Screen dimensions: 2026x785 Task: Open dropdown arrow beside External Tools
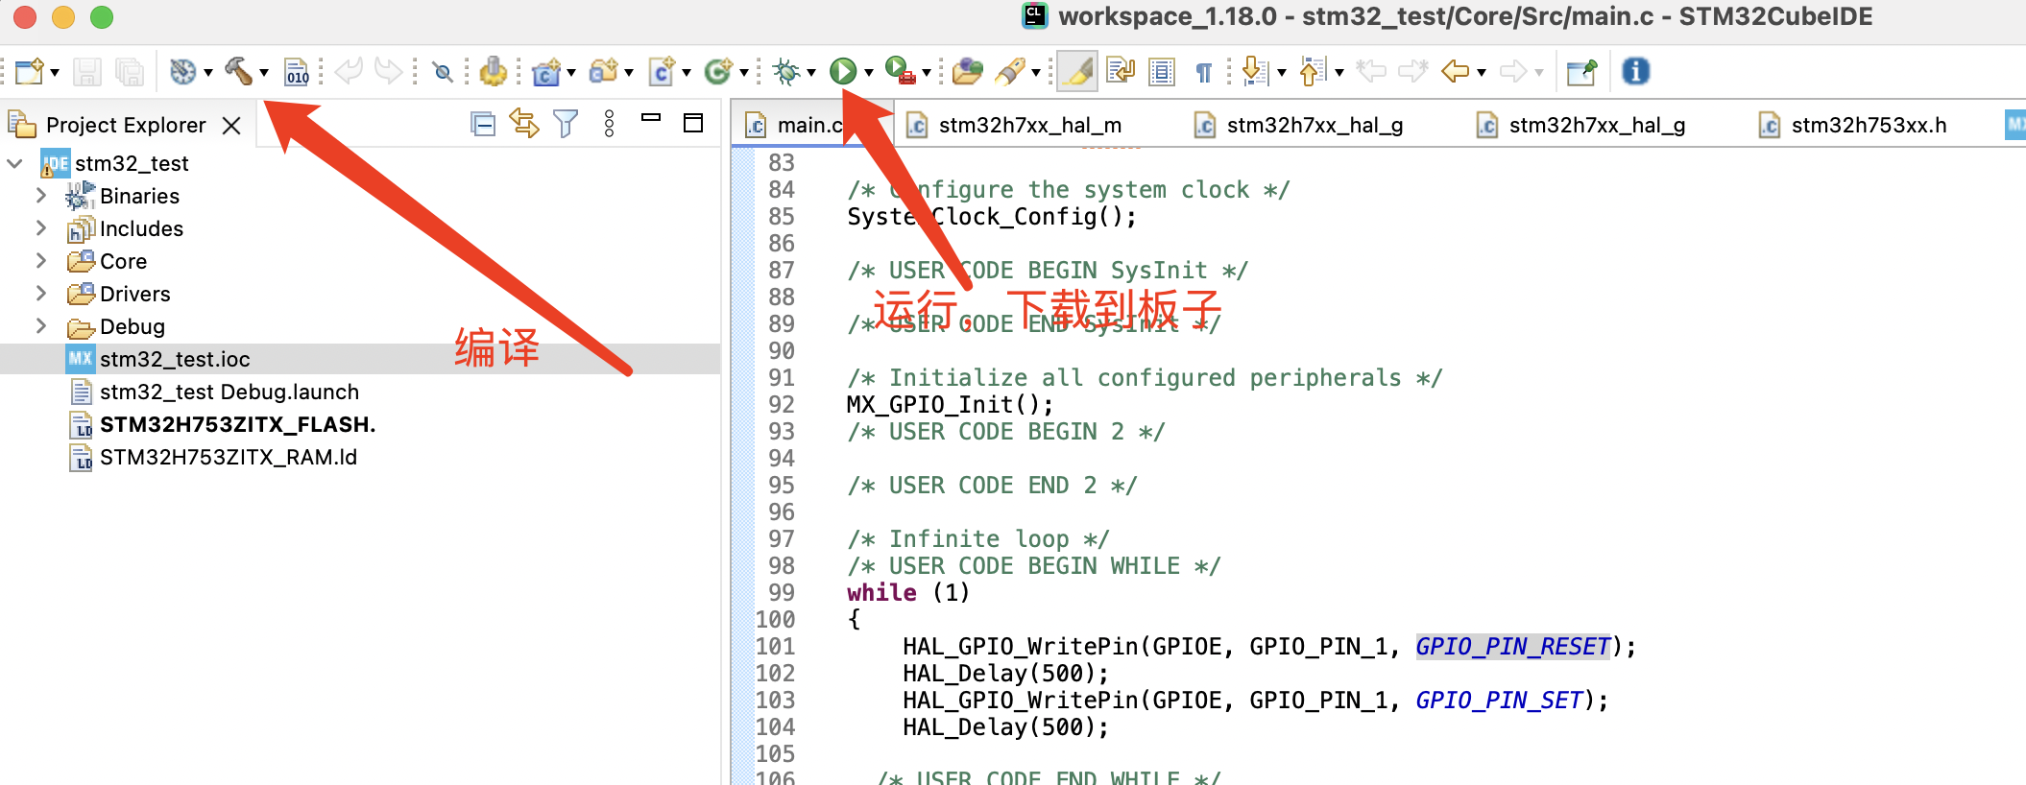pos(927,73)
